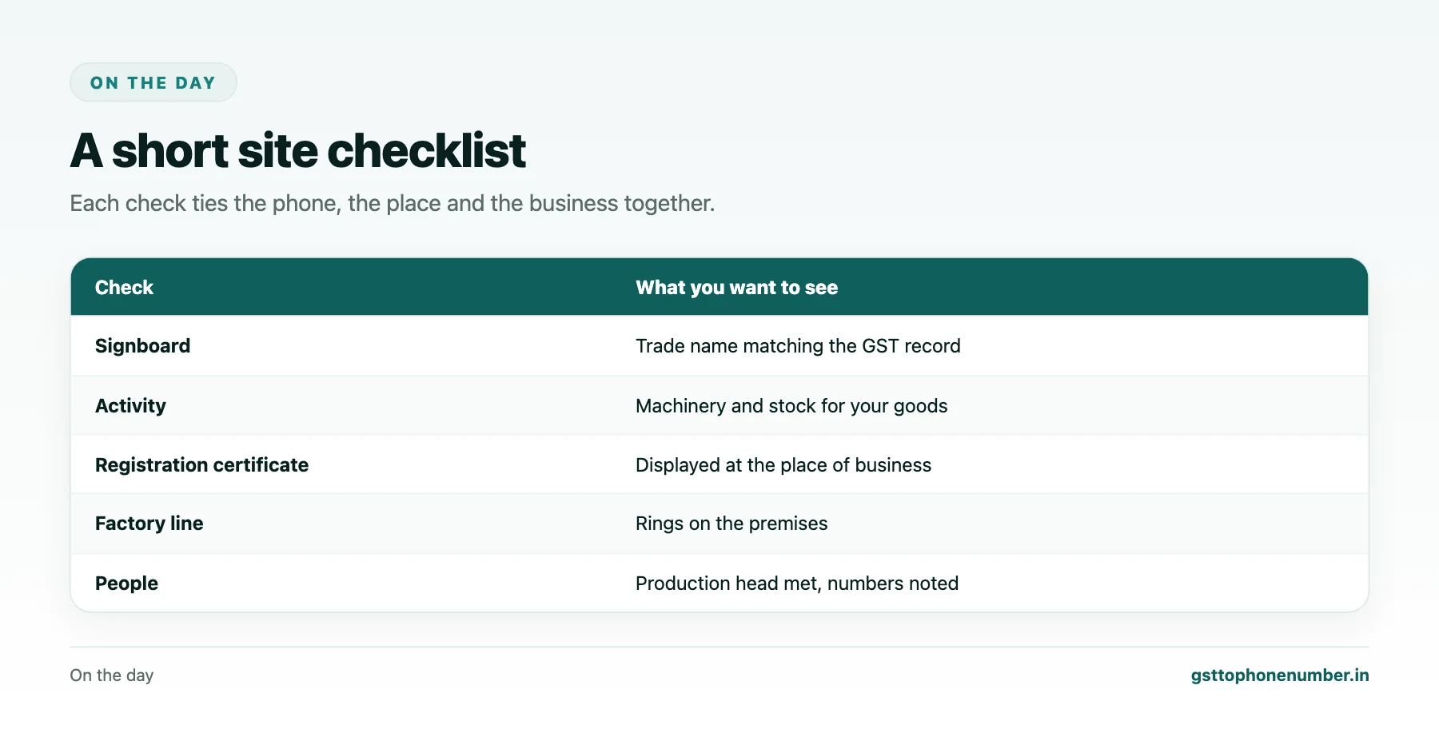The height and width of the screenshot is (741, 1439).
Task: Click the What you want to see header
Action: [736, 288]
